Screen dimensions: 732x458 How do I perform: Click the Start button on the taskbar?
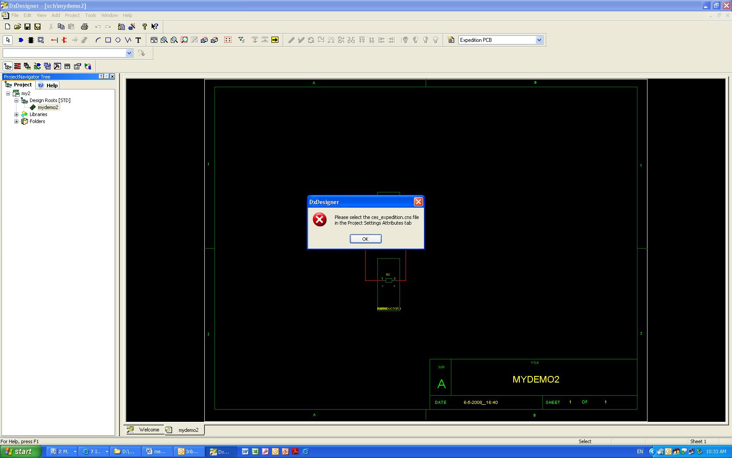(20, 451)
